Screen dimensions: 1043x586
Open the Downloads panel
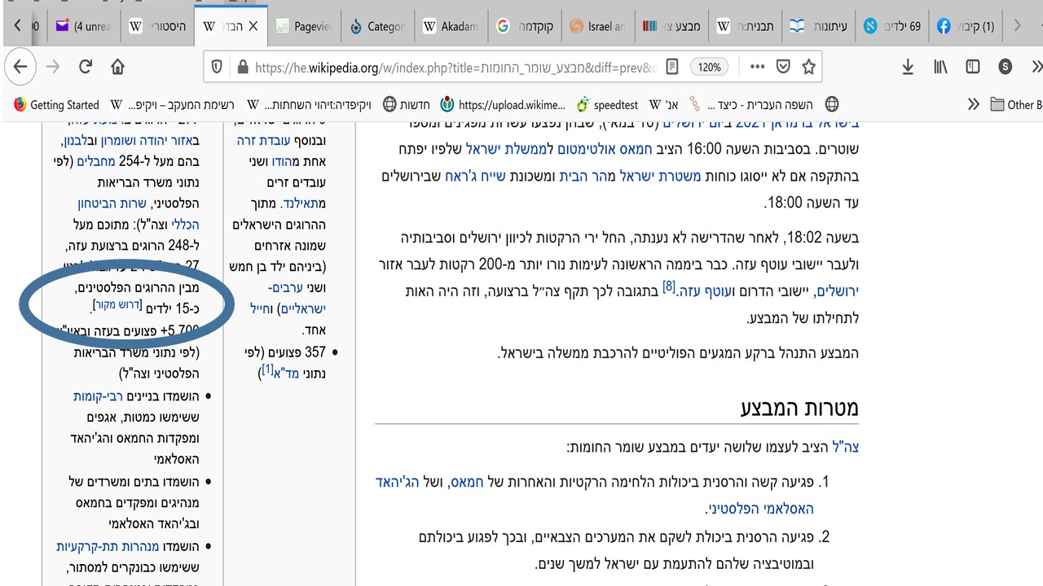(908, 68)
